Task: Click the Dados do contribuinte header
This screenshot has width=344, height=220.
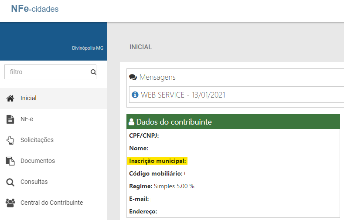Action: click(233, 122)
